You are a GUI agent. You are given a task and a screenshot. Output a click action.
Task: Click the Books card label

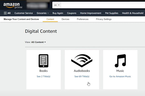coord(43,71)
